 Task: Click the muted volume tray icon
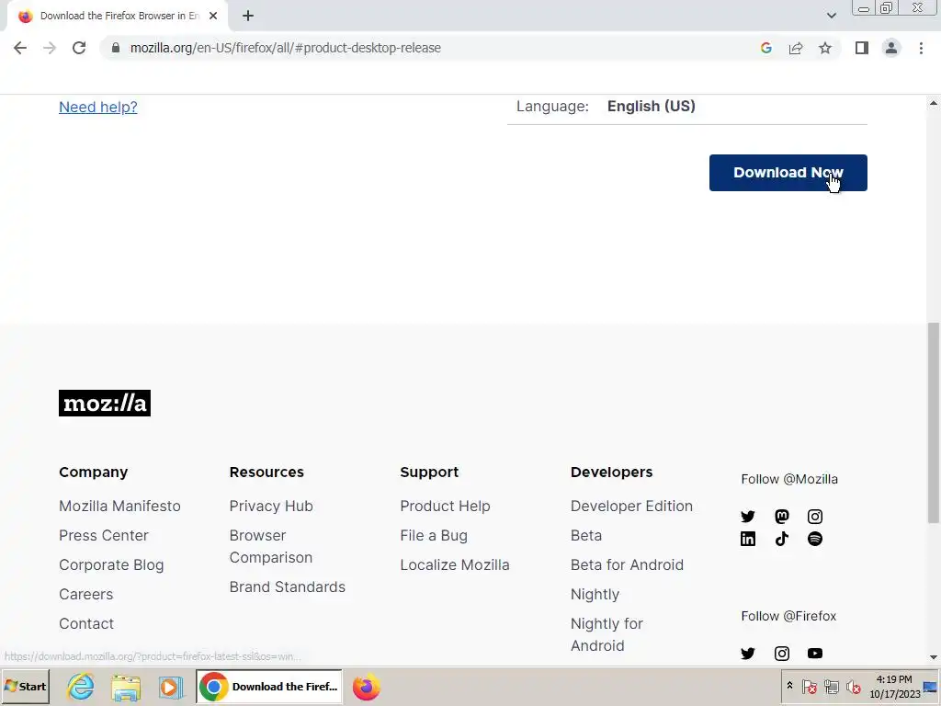(x=853, y=686)
